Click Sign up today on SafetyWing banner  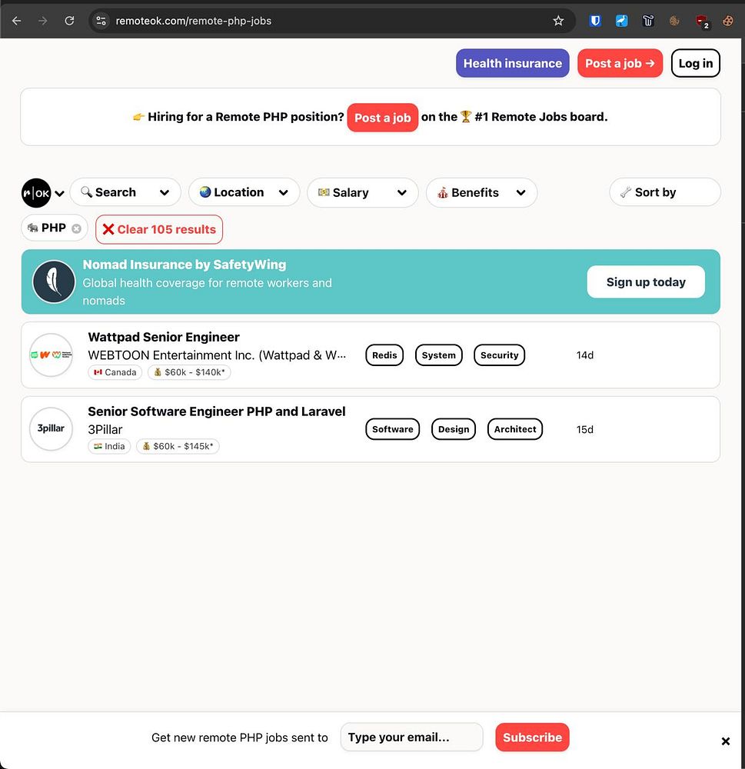[646, 281]
